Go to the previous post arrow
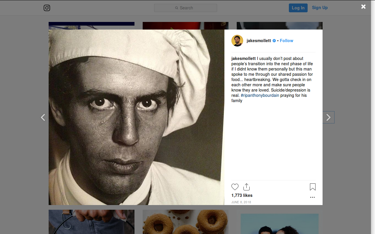The height and width of the screenshot is (234, 375). click(43, 117)
